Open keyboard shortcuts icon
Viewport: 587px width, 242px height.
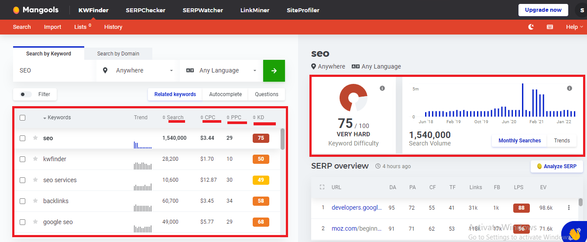click(550, 27)
